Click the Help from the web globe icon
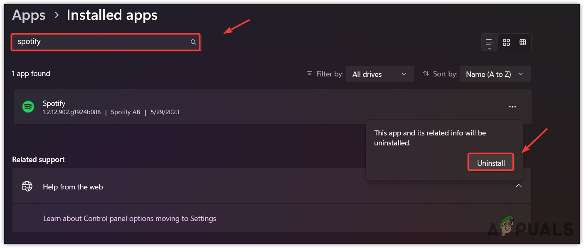Screen dimensions: 584x248 pyautogui.click(x=27, y=187)
